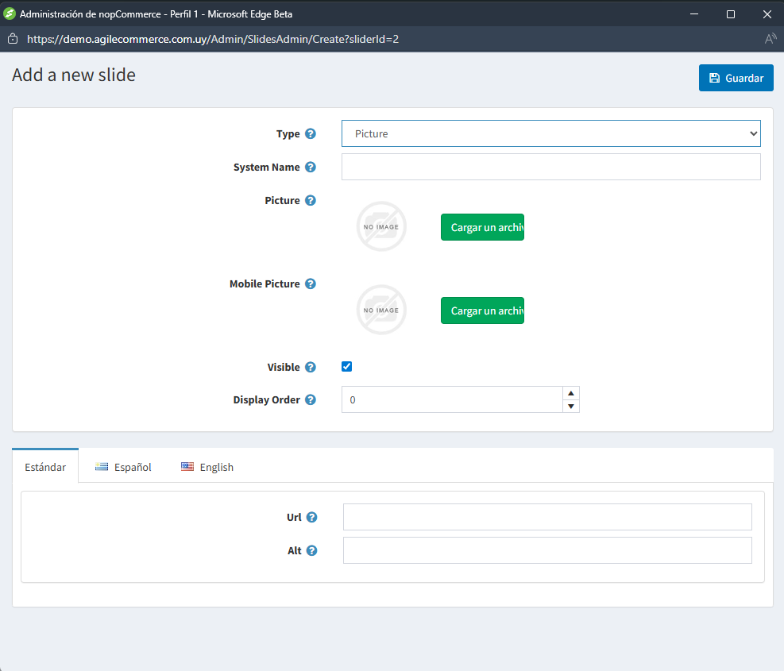Click the System Name input field
This screenshot has height=671, width=784.
[550, 168]
